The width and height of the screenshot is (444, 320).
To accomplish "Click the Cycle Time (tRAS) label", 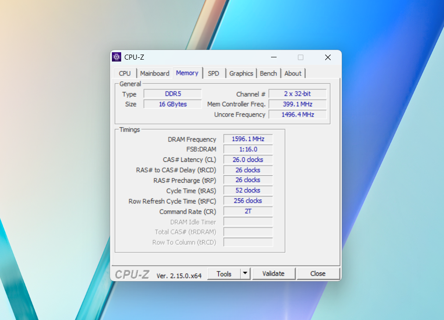I will [x=191, y=191].
